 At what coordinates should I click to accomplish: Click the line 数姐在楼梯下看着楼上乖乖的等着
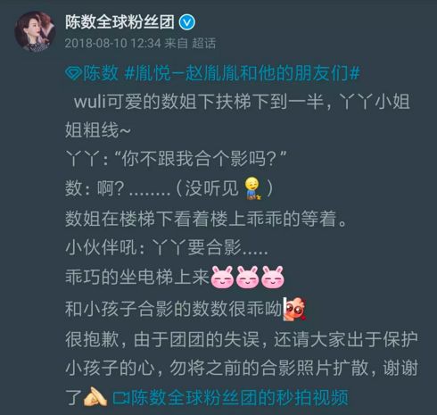coord(206,219)
